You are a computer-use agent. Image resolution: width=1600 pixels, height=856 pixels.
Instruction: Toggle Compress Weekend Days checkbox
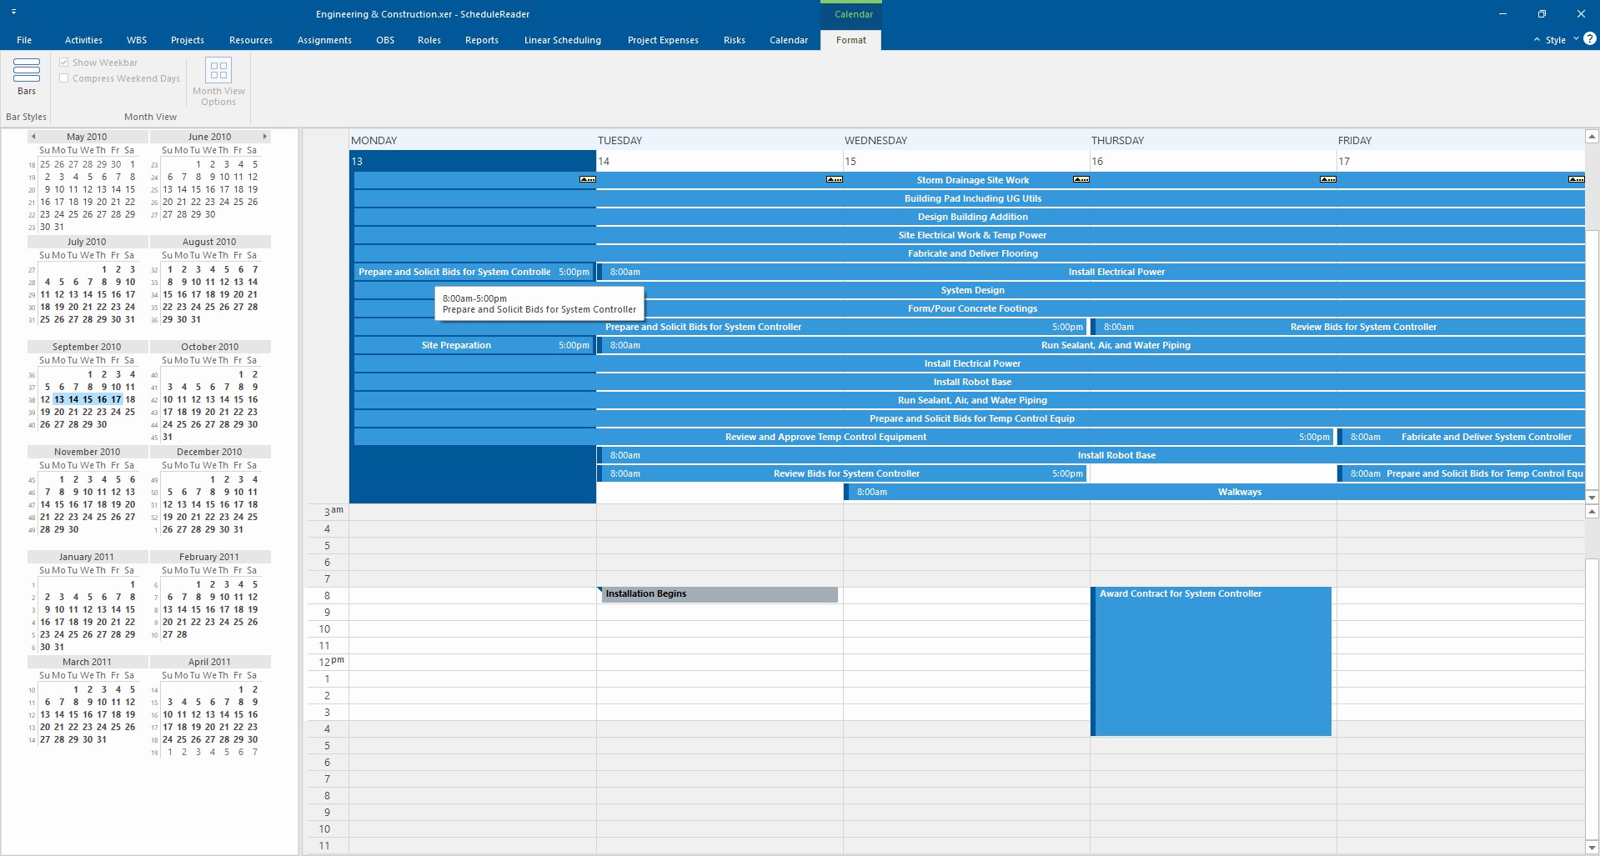click(x=64, y=78)
